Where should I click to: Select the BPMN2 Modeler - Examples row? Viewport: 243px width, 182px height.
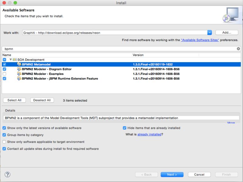(x=121, y=74)
